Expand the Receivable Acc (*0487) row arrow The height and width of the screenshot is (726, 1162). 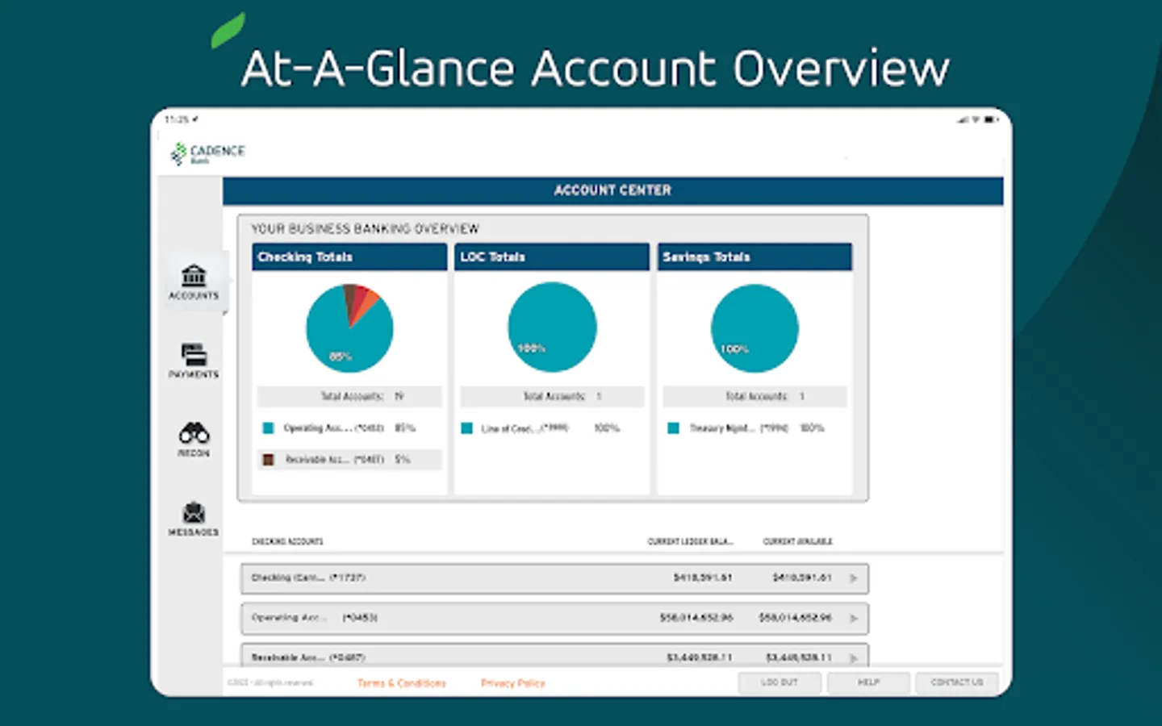(854, 658)
